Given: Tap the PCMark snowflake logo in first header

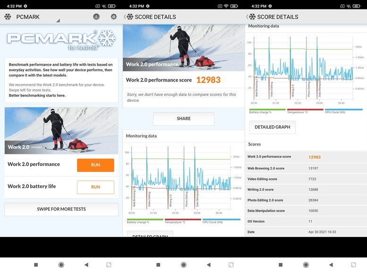Looking at the screenshot, I should point(8,17).
